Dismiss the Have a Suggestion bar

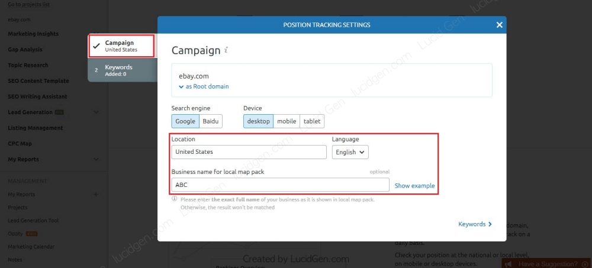click(584, 264)
